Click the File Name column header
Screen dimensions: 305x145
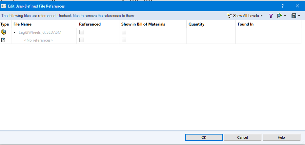(x=22, y=24)
